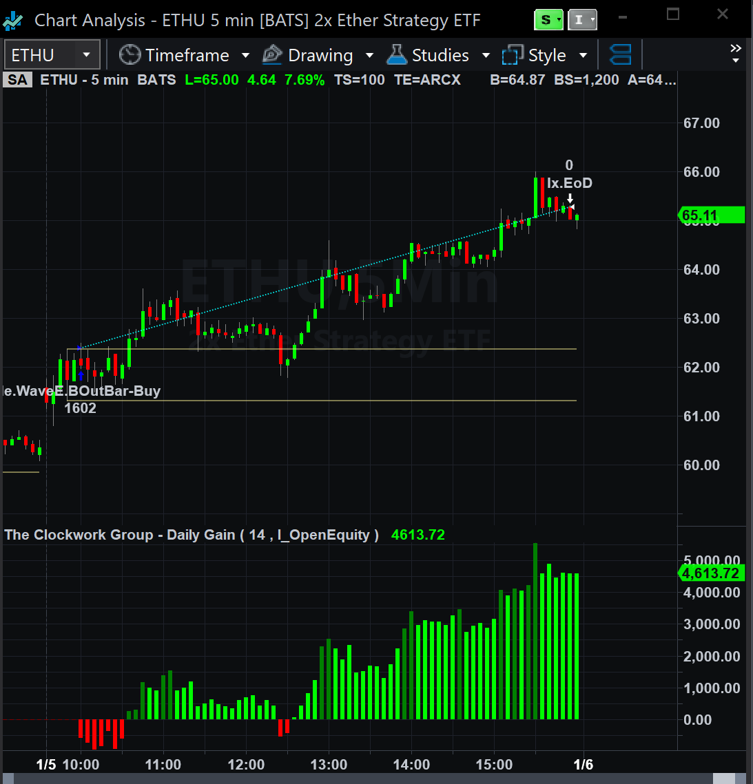This screenshot has height=784, width=753.
Task: Click the Daily Gain study title
Action: point(191,535)
